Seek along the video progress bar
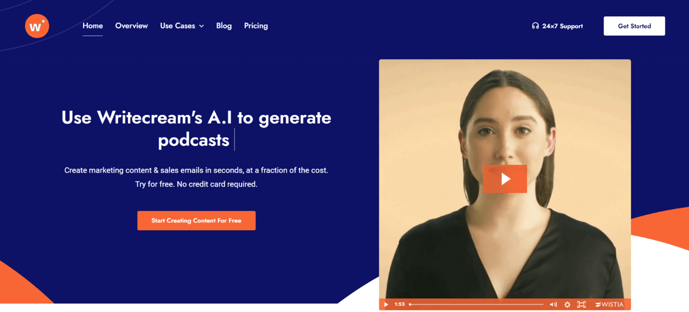Viewport: 689px width, 312px height. point(476,304)
